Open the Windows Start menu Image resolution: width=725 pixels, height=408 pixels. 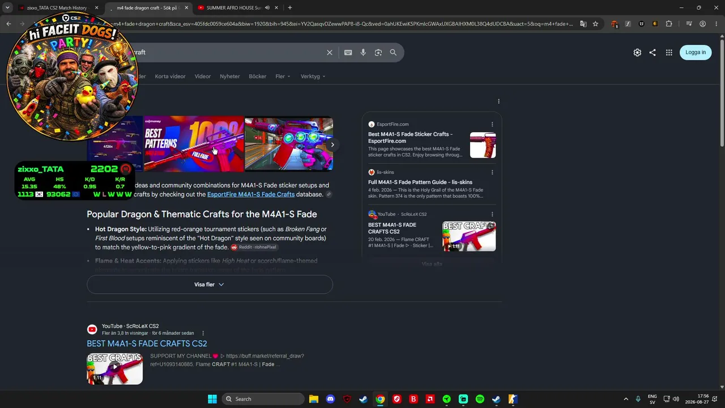[212, 399]
